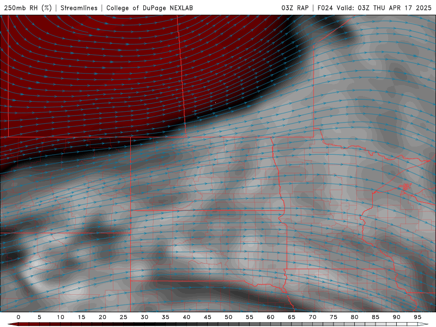Select the "55" legend tick label
Image resolution: width=436 pixels, height=327 pixels.
(250, 317)
